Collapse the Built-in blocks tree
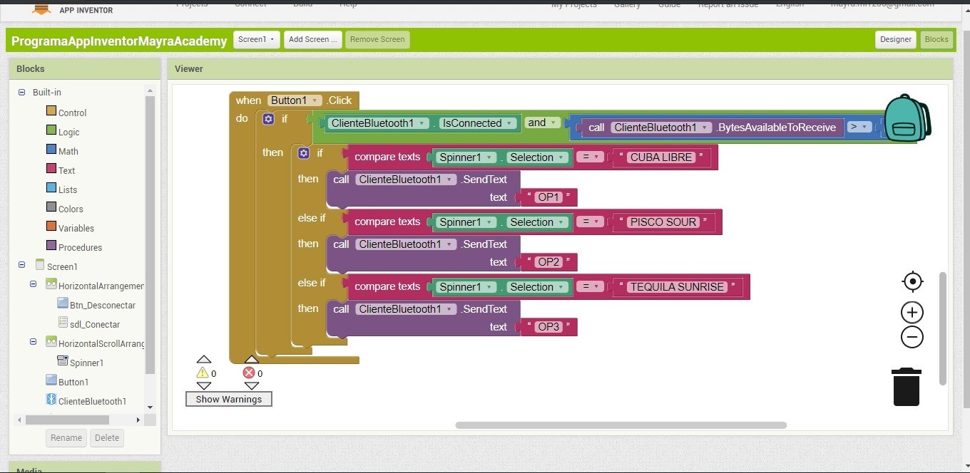The width and height of the screenshot is (970, 473). click(x=21, y=92)
